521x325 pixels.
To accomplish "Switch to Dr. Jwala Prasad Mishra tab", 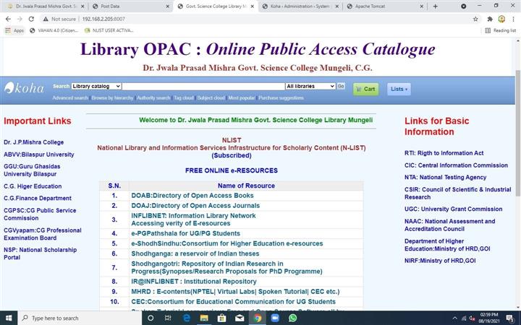I will [x=46, y=6].
